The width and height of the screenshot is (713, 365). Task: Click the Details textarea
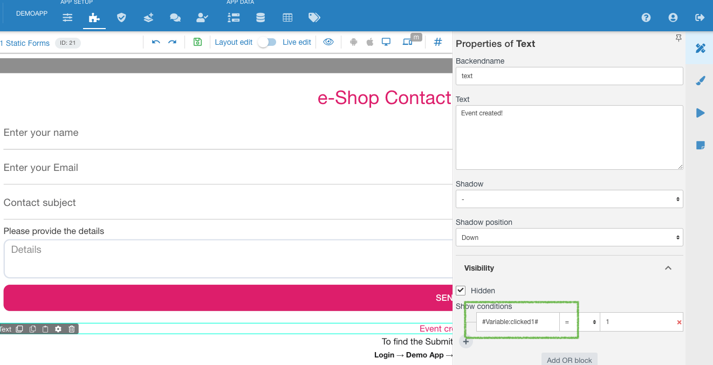tap(228, 259)
